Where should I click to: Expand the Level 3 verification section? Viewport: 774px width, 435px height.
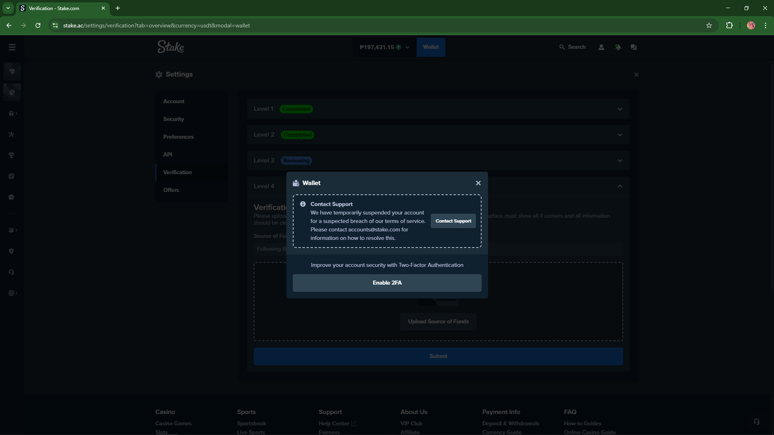tap(438, 160)
